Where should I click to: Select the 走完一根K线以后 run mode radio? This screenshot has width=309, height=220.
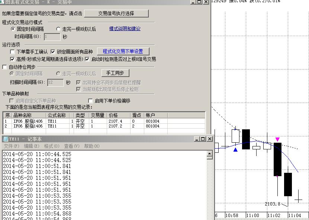point(58,29)
